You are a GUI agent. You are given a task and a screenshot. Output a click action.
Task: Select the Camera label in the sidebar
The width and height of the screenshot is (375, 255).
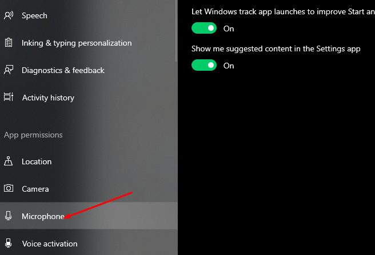tap(35, 189)
